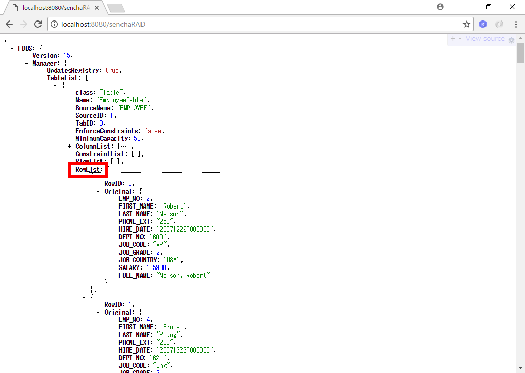Collapse the FDBS node

coord(12,49)
